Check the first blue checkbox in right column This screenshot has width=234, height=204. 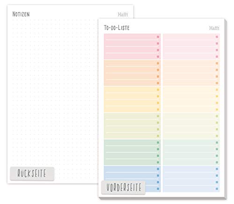point(217,169)
